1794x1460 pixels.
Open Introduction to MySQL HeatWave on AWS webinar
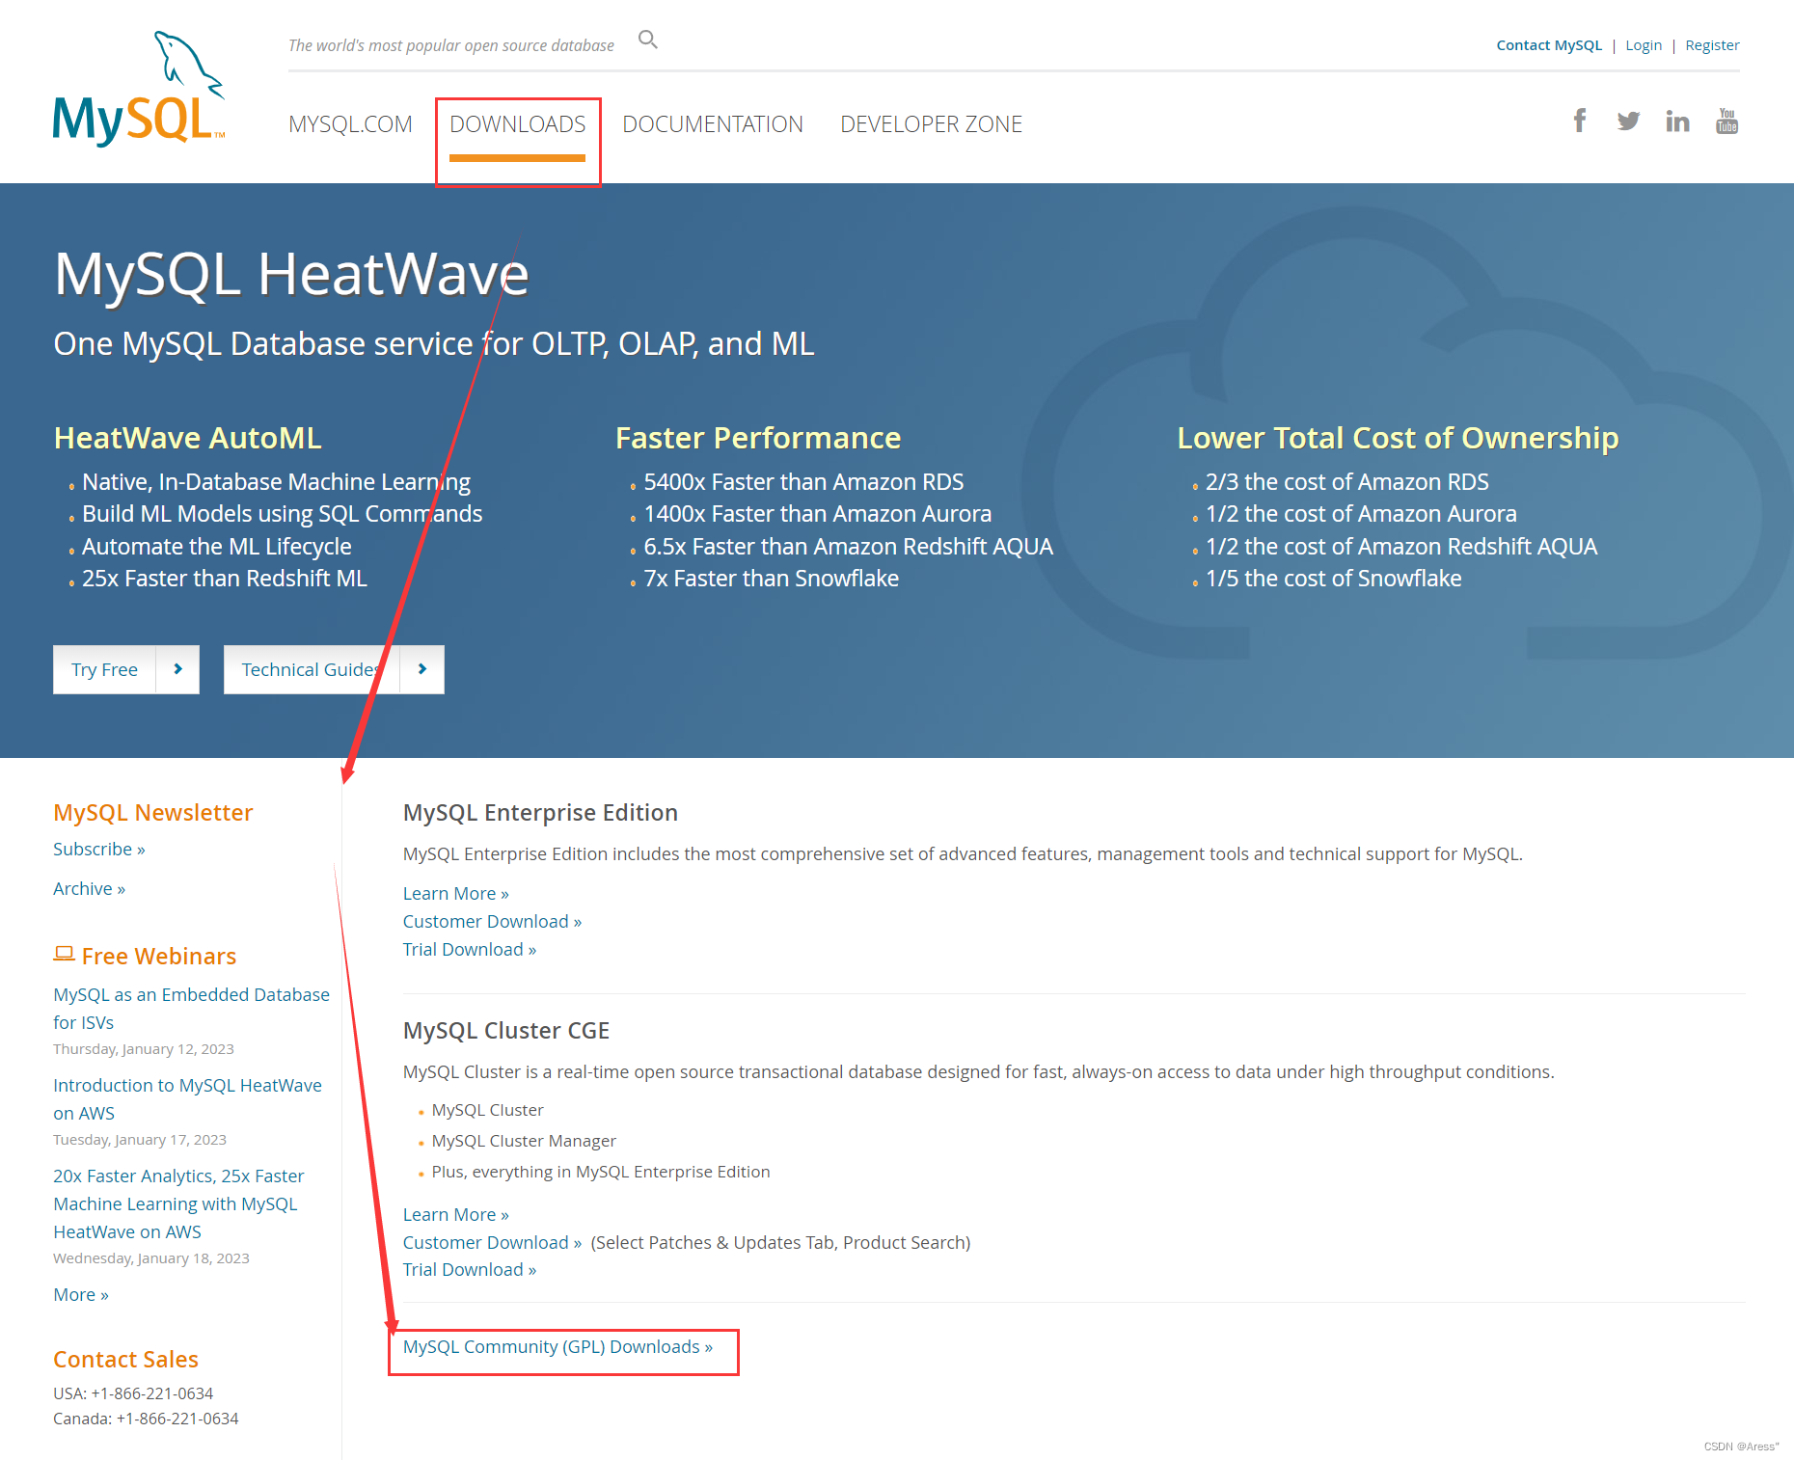(x=187, y=1098)
